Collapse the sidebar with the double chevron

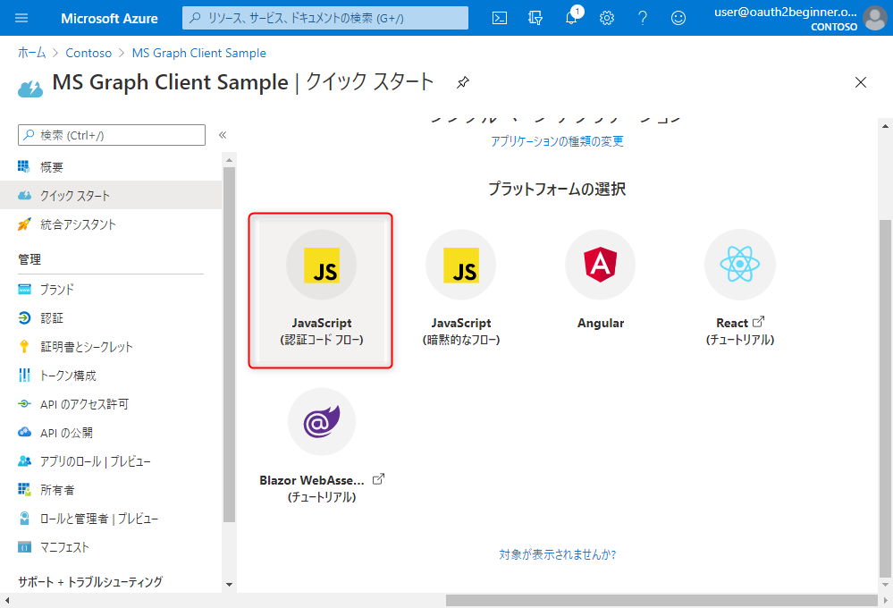tap(223, 135)
